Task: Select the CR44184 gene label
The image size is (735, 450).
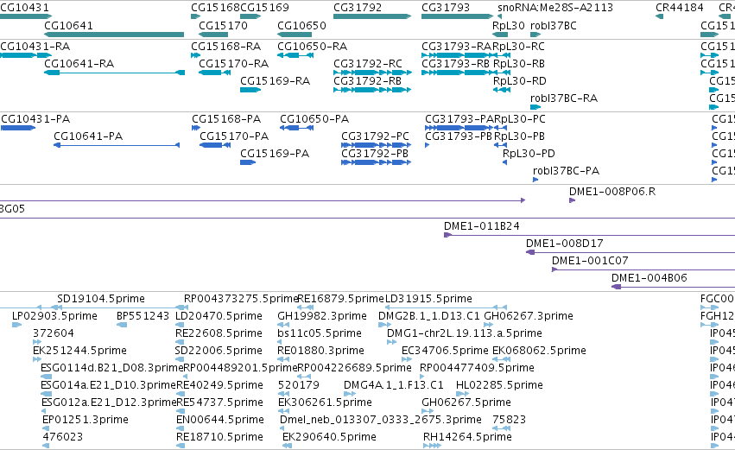Action: pos(679,8)
